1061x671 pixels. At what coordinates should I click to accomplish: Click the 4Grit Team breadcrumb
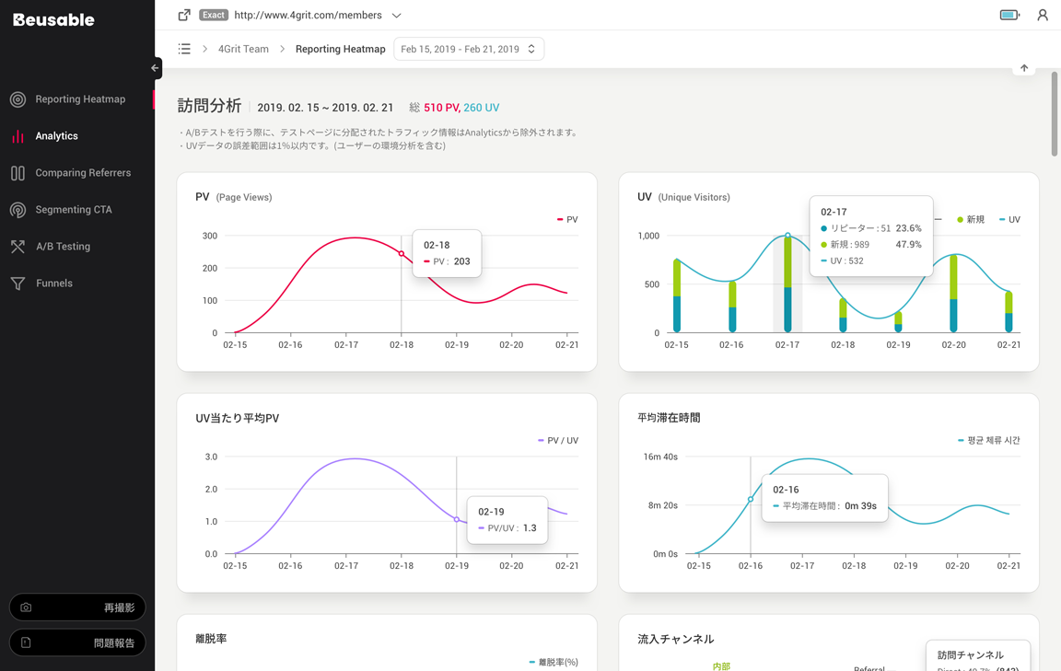243,49
